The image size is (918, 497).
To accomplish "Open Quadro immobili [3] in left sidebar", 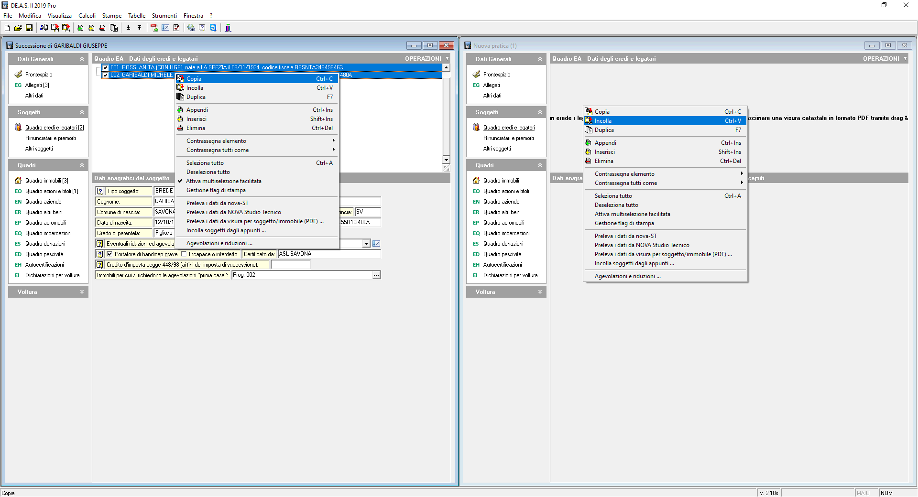I will point(46,181).
